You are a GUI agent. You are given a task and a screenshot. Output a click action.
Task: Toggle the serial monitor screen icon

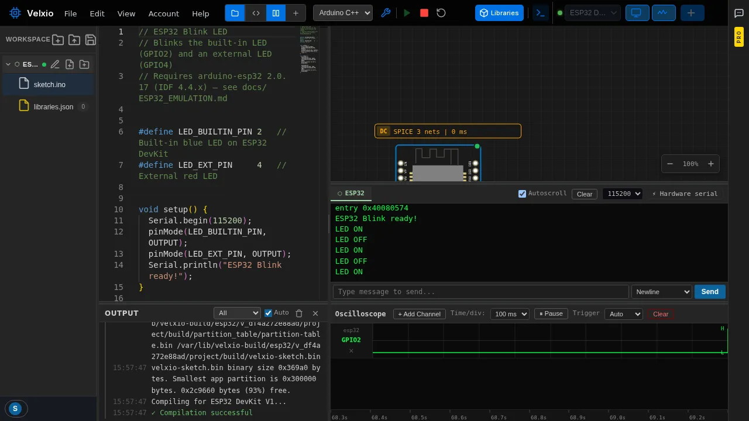point(636,13)
